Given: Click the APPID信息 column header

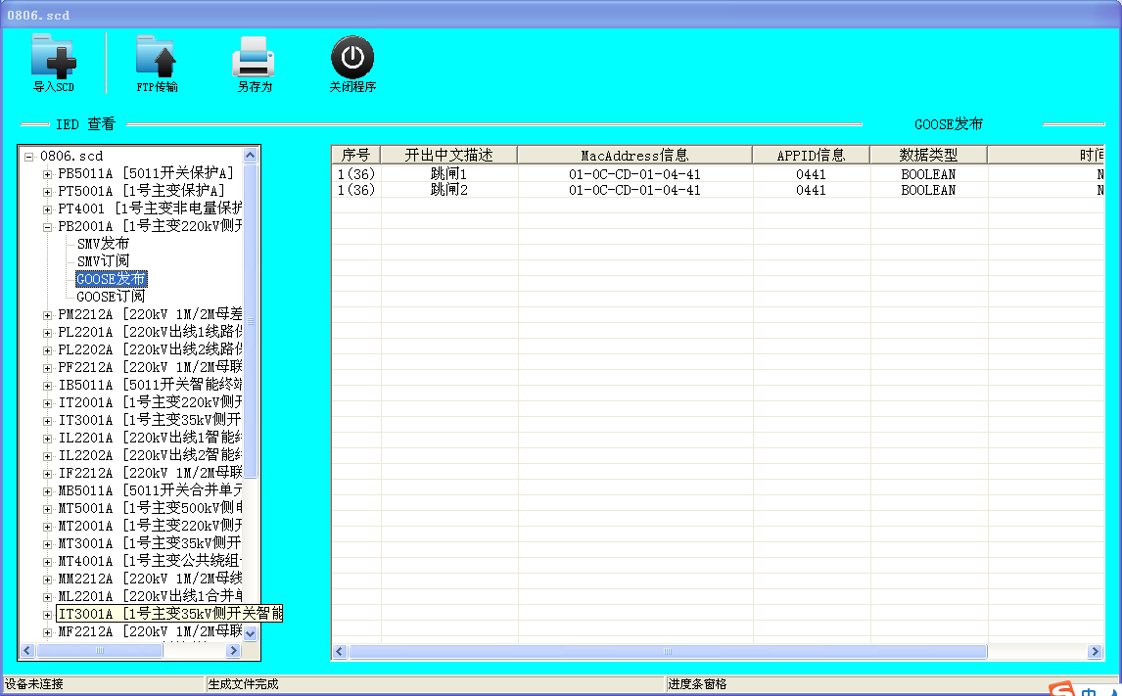Looking at the screenshot, I should pyautogui.click(x=811, y=156).
